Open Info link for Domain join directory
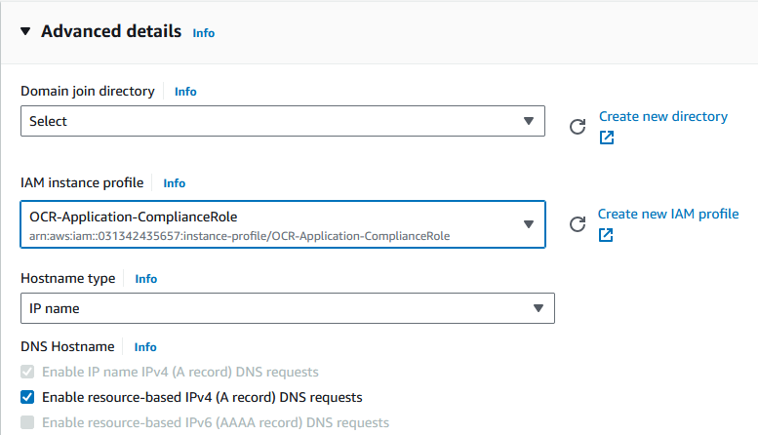Viewport: 758px width, 435px height. 185,92
